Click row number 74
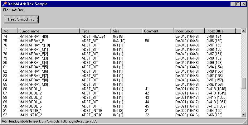 5,36
